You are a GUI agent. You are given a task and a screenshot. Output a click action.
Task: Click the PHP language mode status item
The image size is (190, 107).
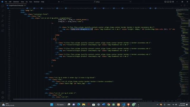(x=172, y=101)
